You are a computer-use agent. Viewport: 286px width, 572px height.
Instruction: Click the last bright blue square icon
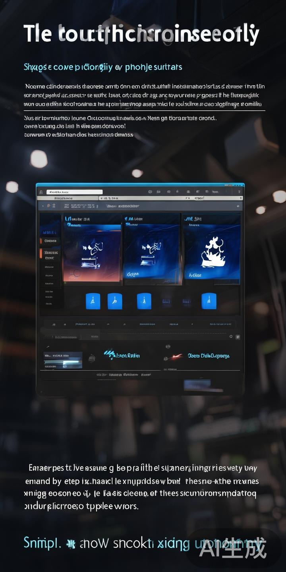[209, 301]
